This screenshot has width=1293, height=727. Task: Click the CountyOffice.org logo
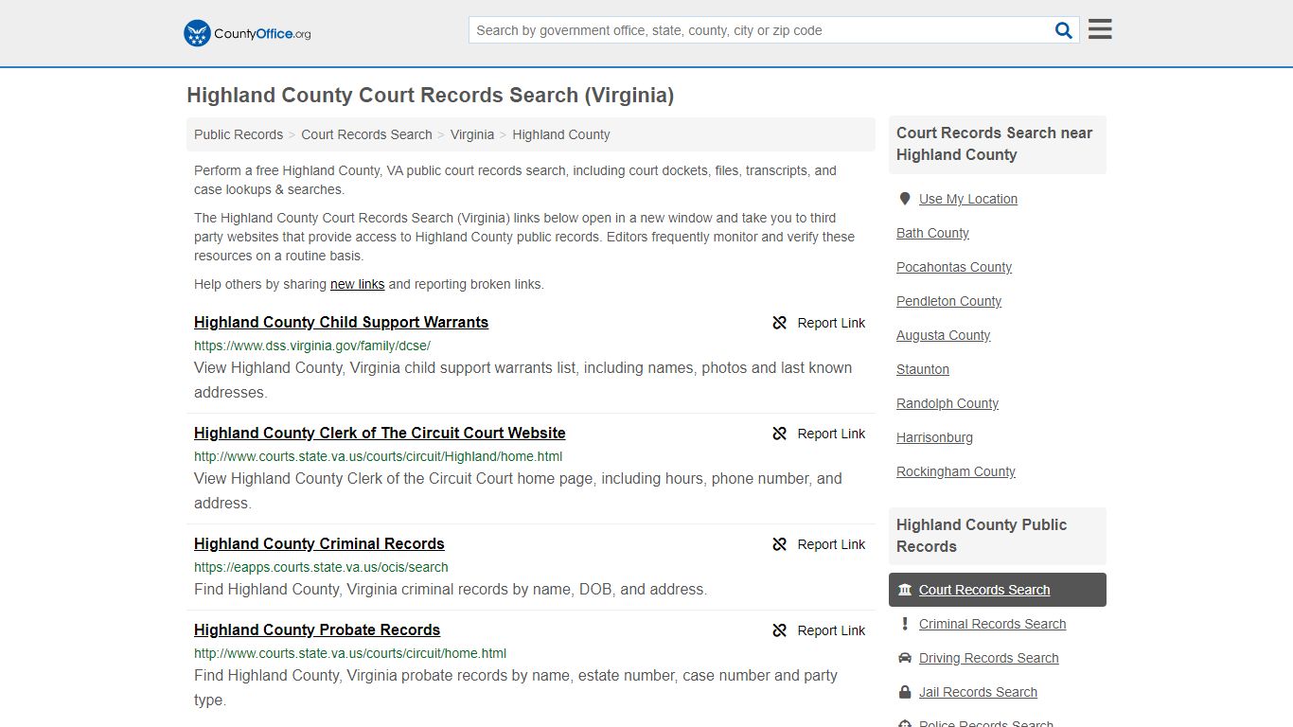point(245,32)
